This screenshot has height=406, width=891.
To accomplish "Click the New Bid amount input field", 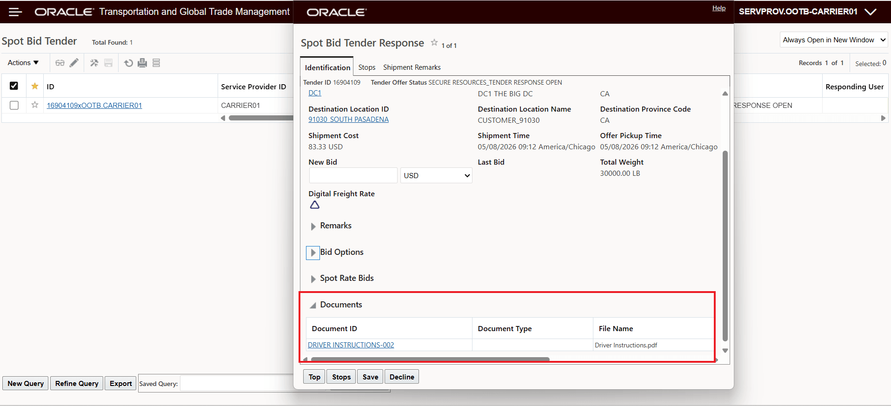I will (x=353, y=175).
